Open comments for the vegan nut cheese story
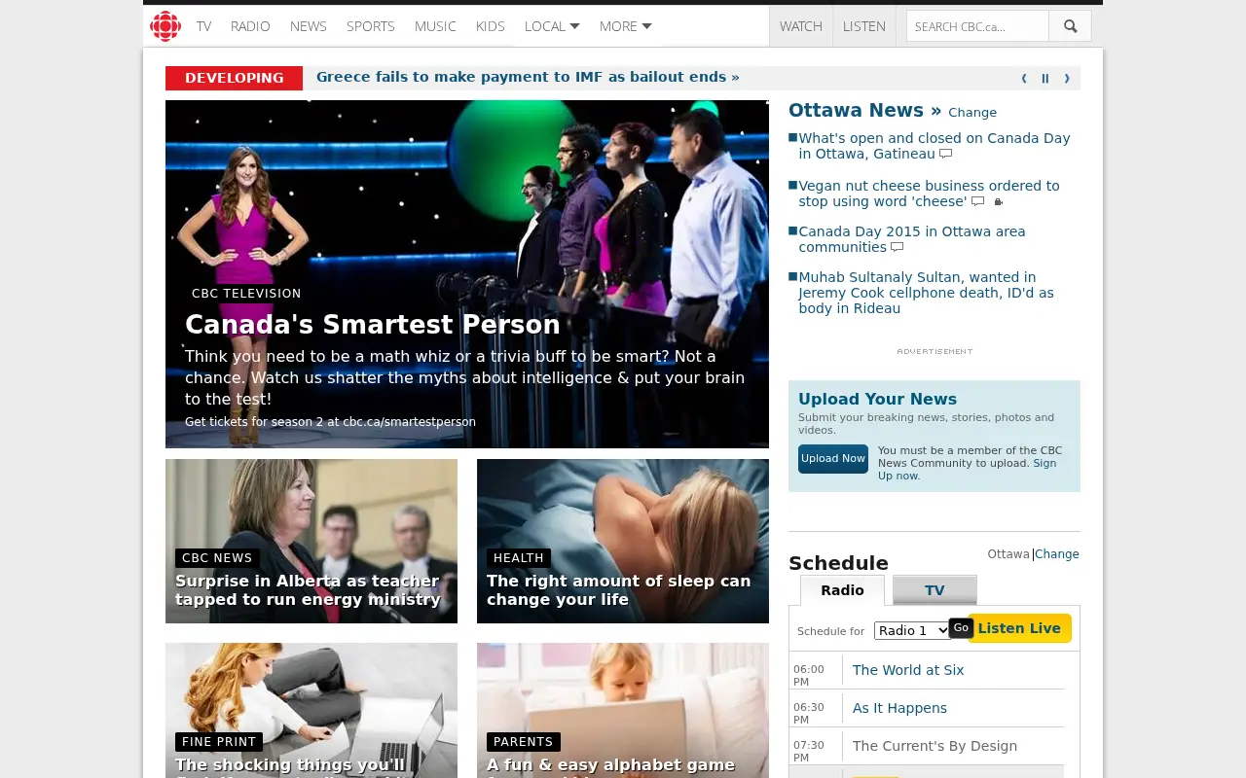 coord(977,201)
